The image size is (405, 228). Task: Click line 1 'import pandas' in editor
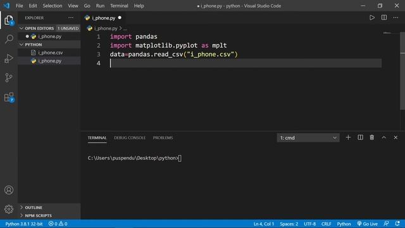(x=134, y=37)
